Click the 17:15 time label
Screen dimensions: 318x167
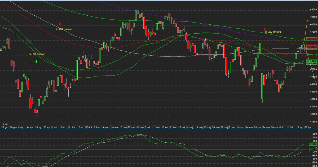tap(4, 124)
